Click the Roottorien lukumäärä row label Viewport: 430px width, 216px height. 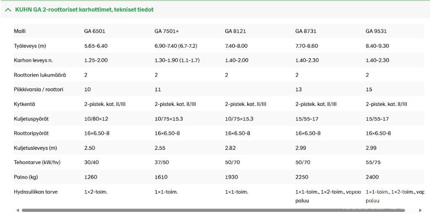40,75
